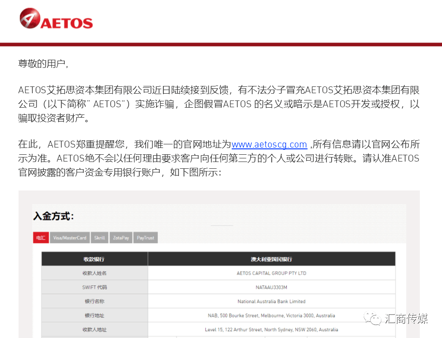Click the AETOS logo in the header
This screenshot has height=338, width=442.
pyautogui.click(x=56, y=19)
